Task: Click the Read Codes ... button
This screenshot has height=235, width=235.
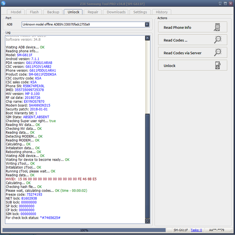Action: pos(193,40)
